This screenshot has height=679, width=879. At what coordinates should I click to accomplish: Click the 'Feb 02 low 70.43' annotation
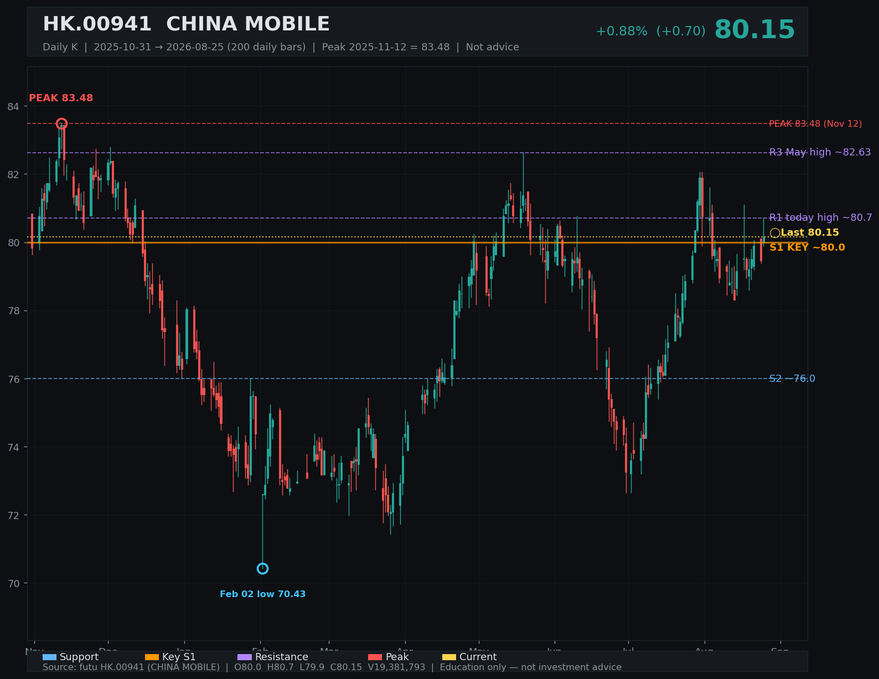click(x=262, y=594)
